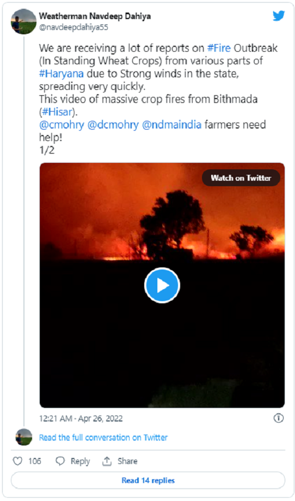Open the #Fire hashtag link
This screenshot has height=501, width=295.
coord(219,48)
